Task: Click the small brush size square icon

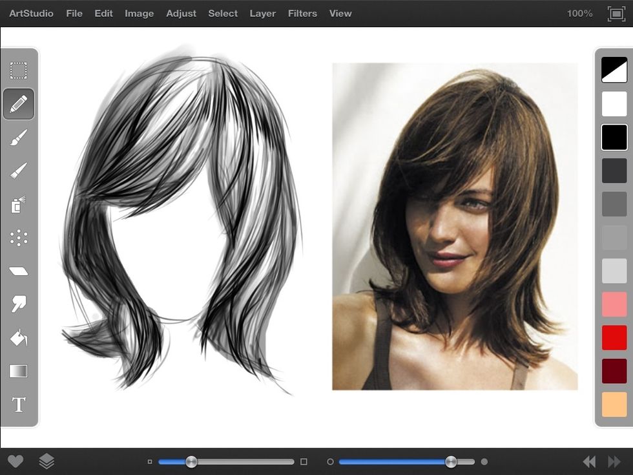Action: 150,461
